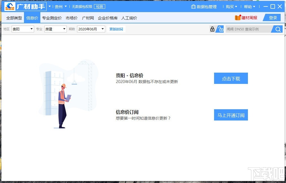Click the dropdown arrow beside the logo
This screenshot has height=183, width=286.
coord(49,6)
